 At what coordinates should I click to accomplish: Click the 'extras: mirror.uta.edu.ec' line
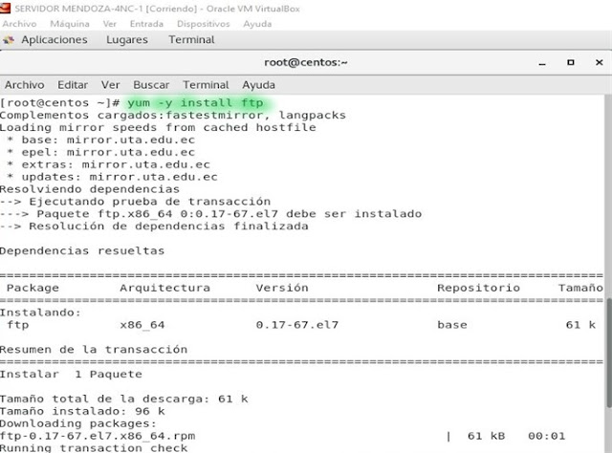[x=108, y=164]
